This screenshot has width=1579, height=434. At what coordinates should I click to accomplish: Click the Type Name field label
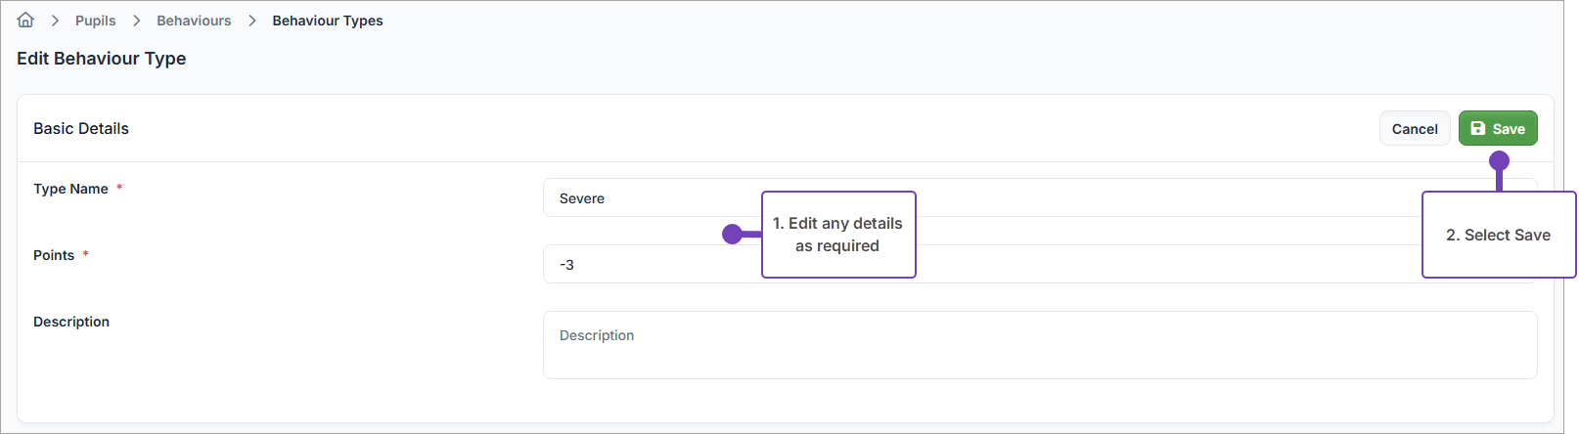70,189
